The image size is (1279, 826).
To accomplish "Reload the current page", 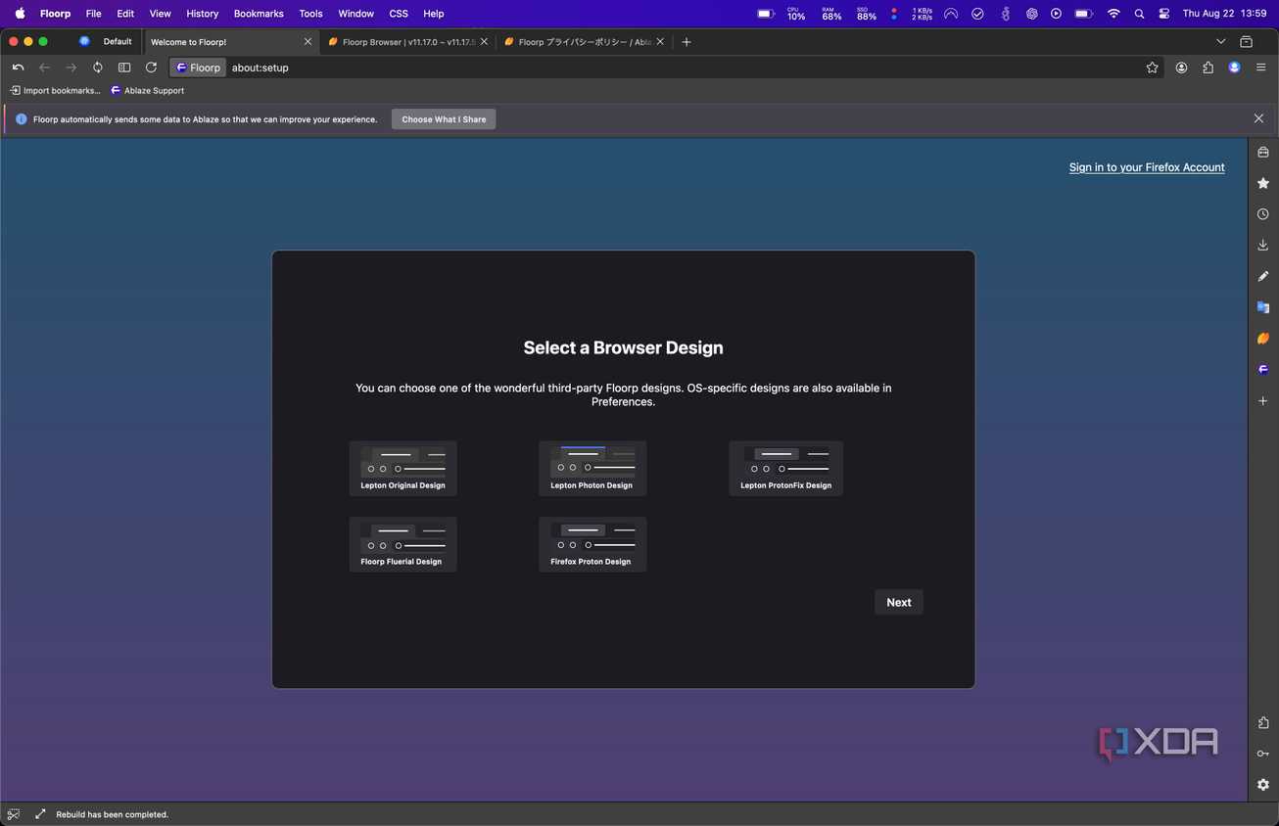I will pyautogui.click(x=151, y=68).
